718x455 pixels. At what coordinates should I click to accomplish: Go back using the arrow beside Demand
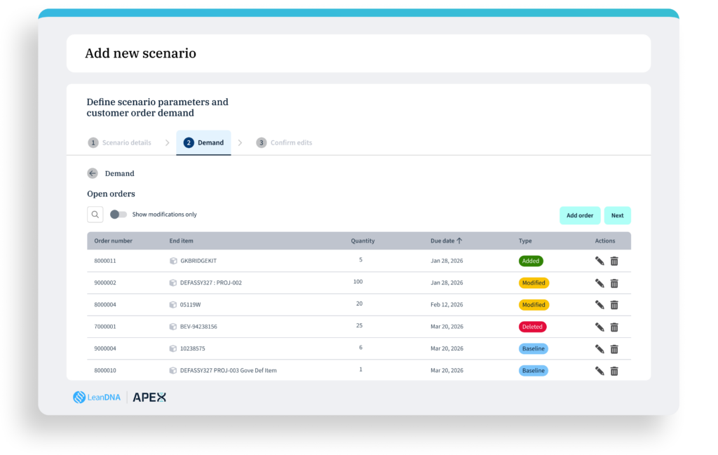tap(93, 173)
